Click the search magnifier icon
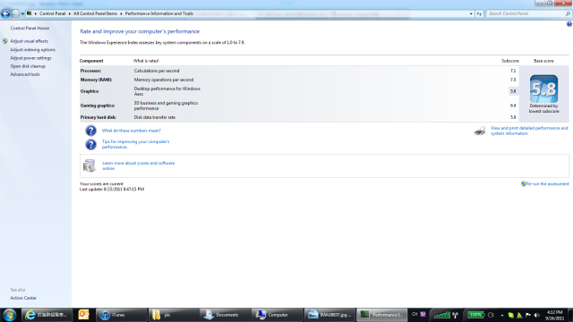 point(568,13)
